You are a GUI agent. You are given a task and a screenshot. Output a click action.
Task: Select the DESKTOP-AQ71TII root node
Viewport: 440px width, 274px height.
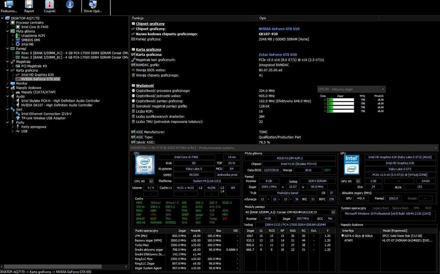tap(25, 18)
